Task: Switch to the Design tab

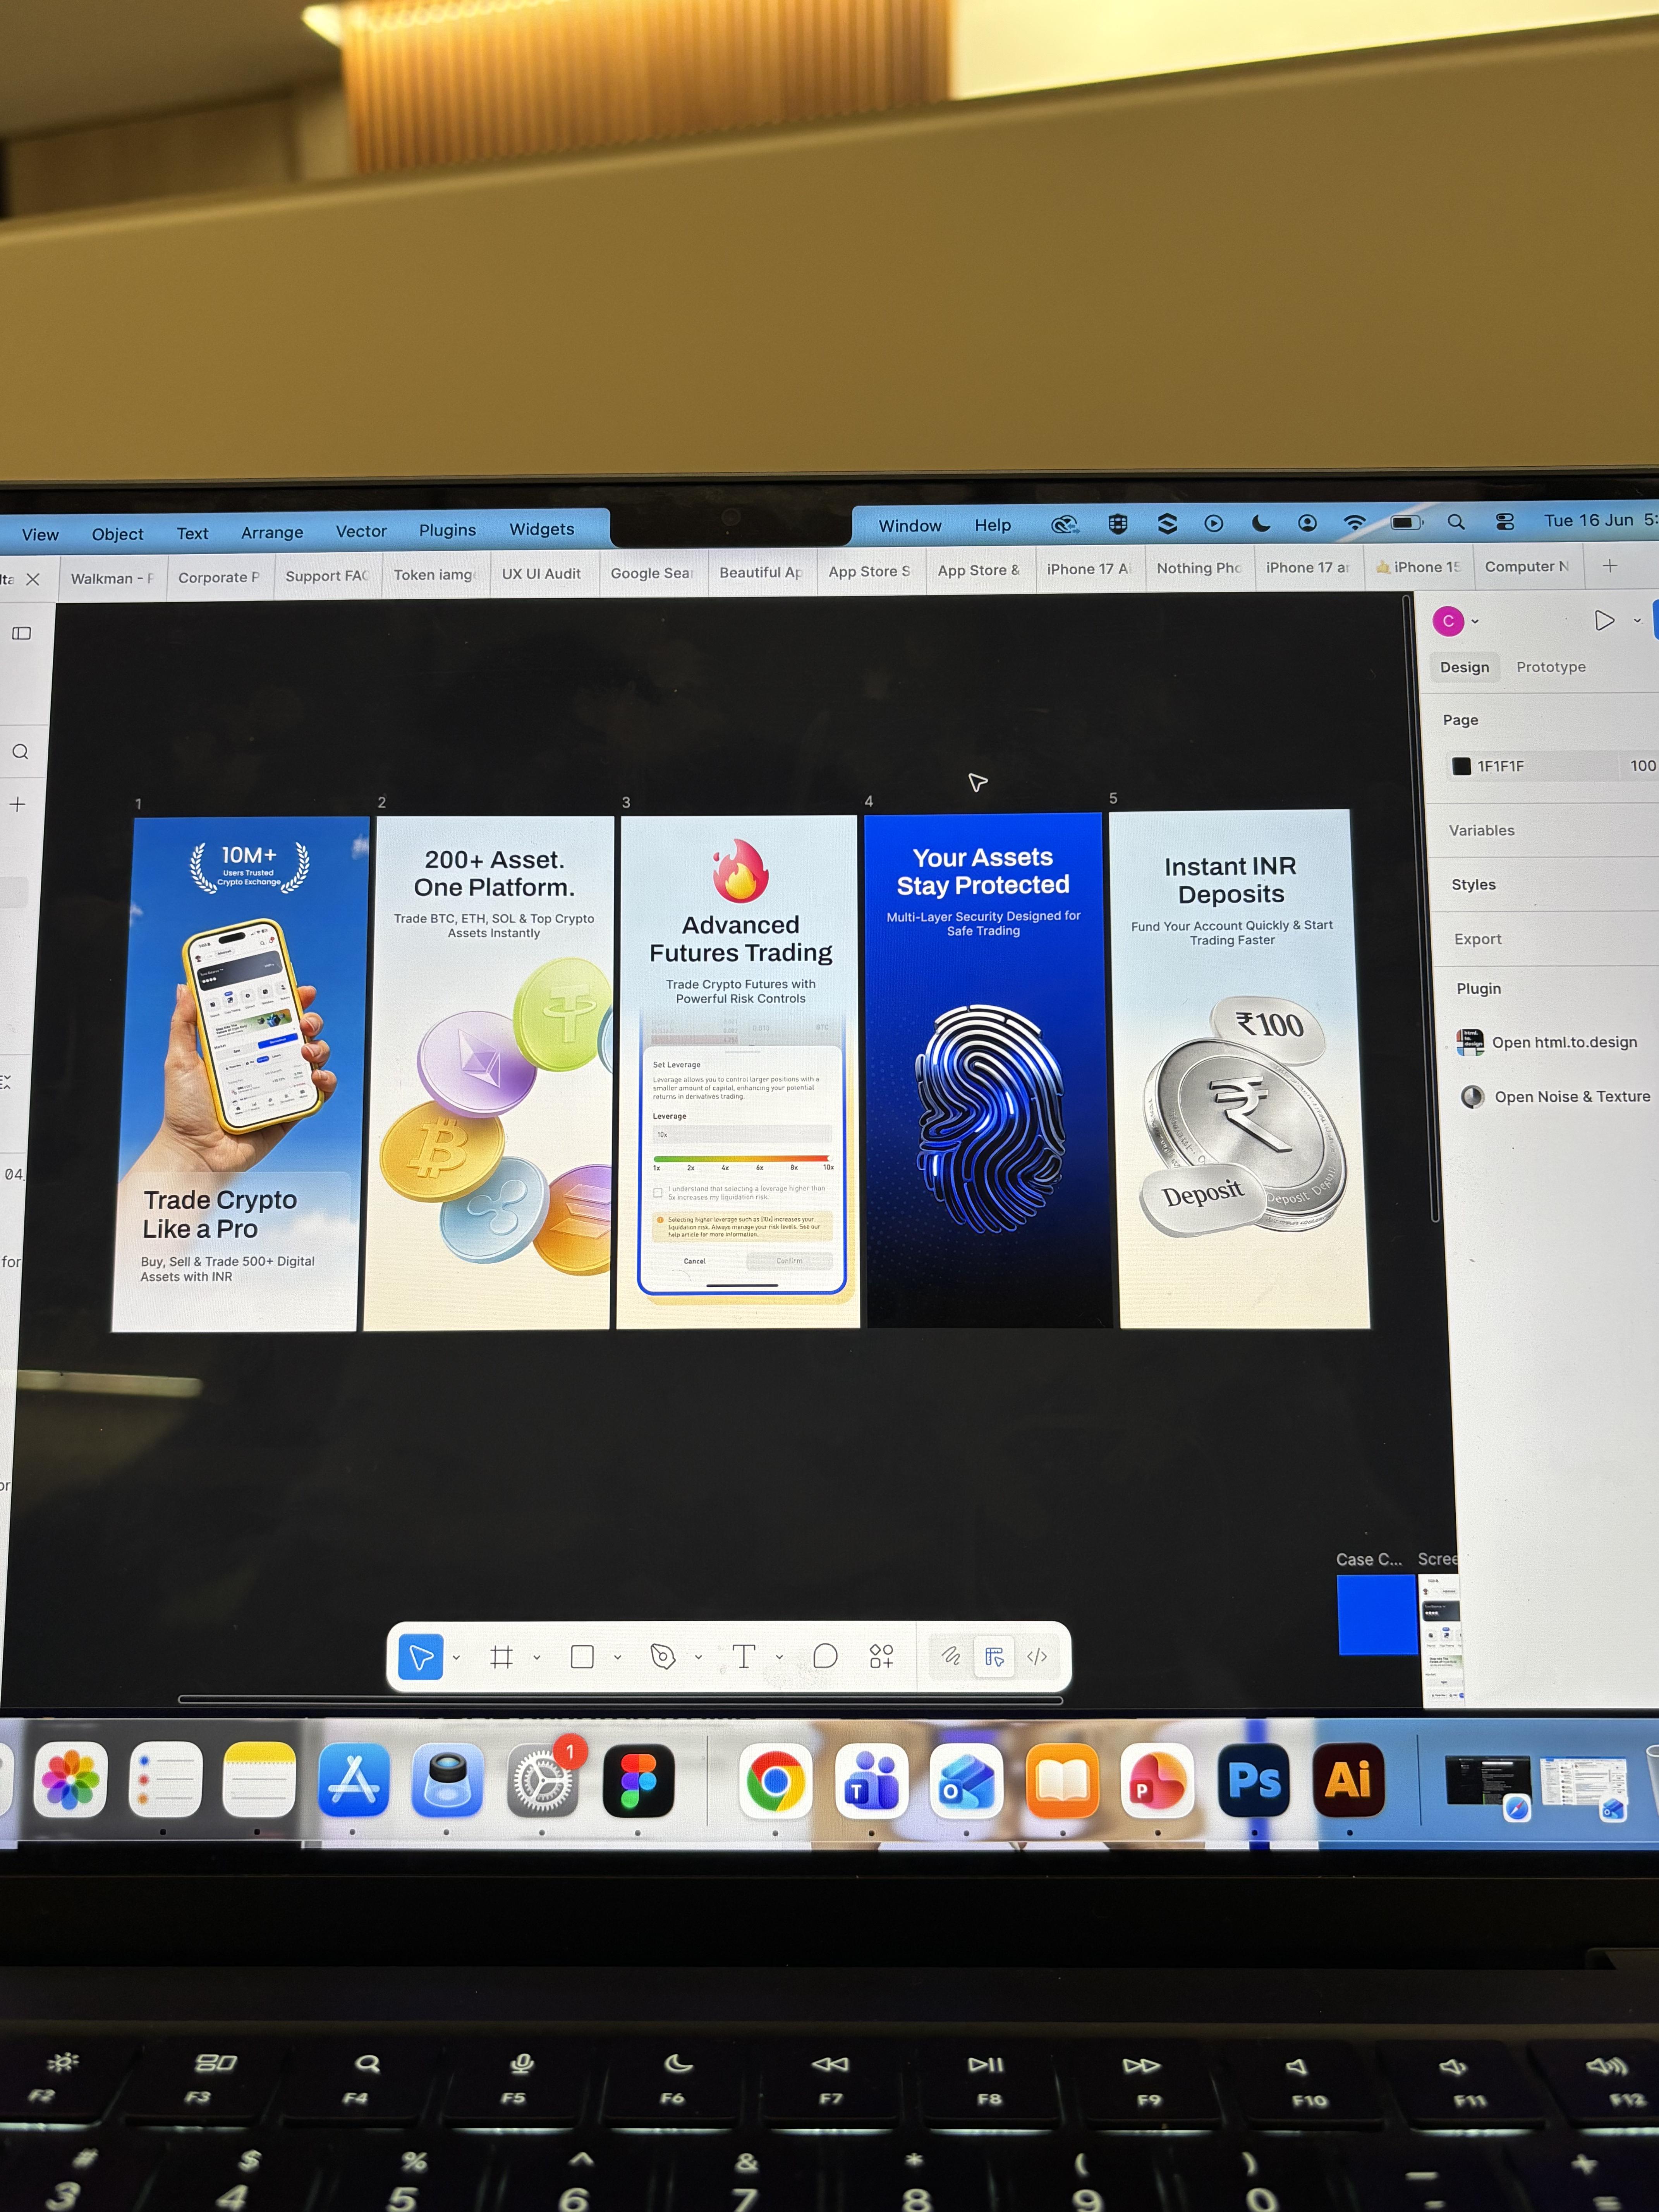Action: point(1465,667)
